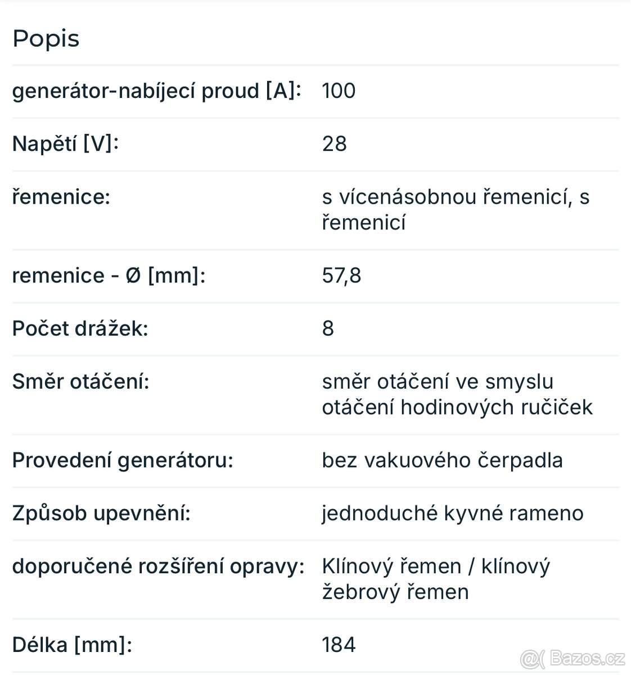Click the length value 184
Image resolution: width=631 pixels, height=675 pixels.
(339, 645)
